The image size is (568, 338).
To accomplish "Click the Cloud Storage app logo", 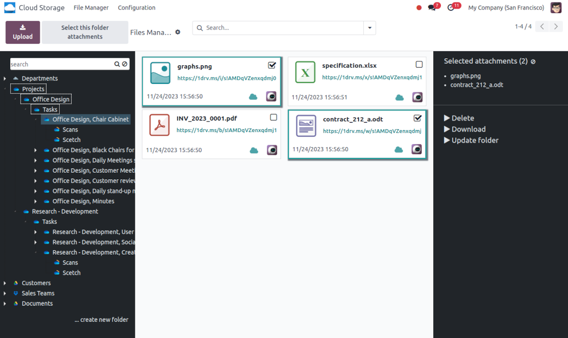I will pos(10,8).
